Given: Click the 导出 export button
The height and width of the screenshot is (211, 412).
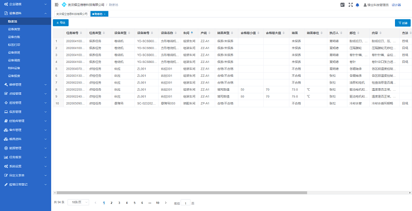Looking at the screenshot, I should (61, 23).
